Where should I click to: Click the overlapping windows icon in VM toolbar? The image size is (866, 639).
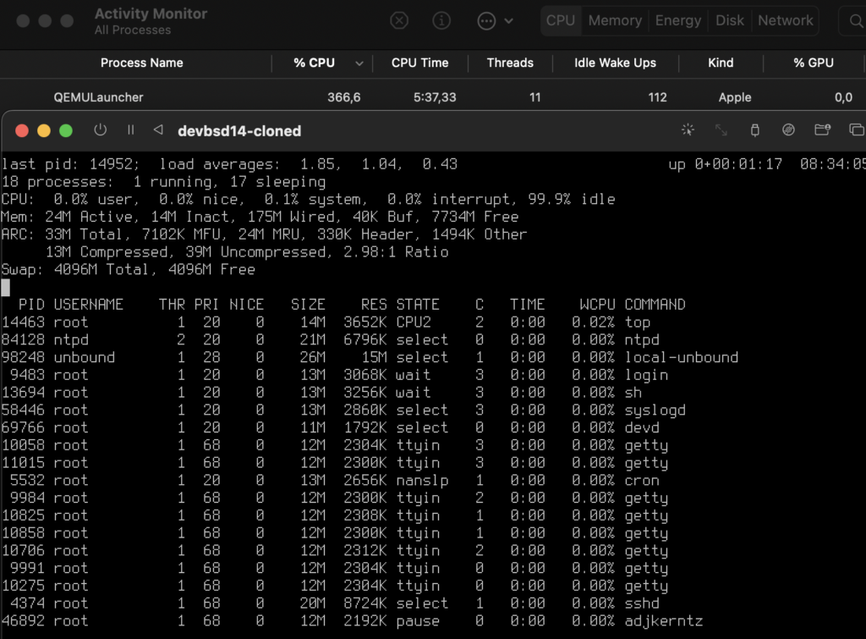pyautogui.click(x=856, y=129)
